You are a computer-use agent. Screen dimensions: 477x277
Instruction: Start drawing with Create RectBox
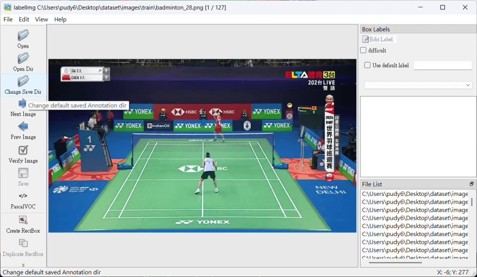pos(23,221)
